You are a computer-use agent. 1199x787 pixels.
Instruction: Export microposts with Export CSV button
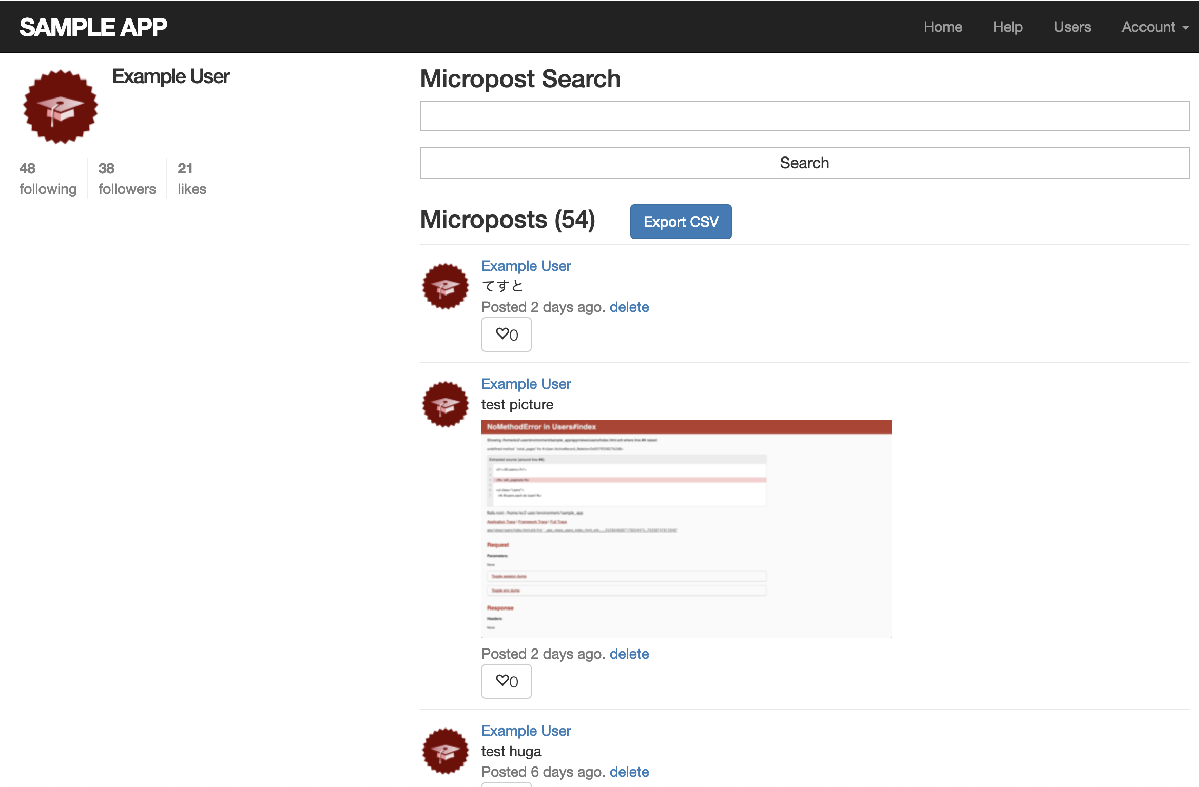[681, 222]
